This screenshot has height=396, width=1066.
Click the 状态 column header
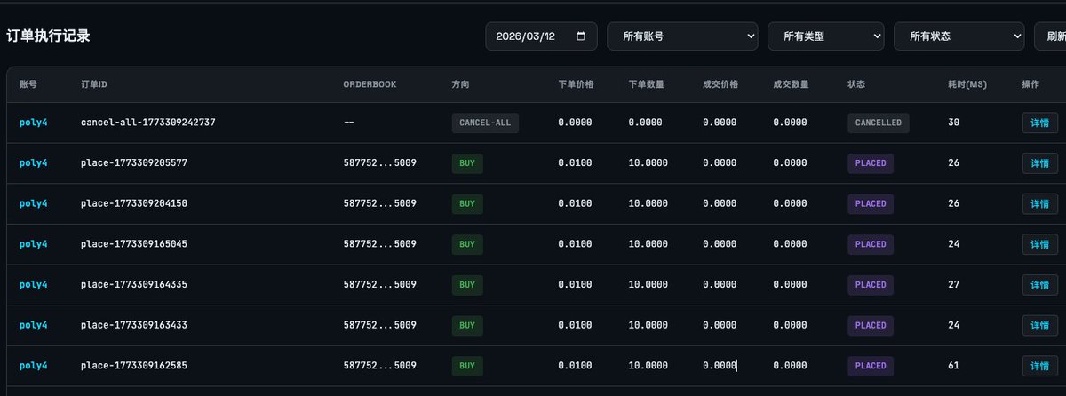tap(856, 84)
